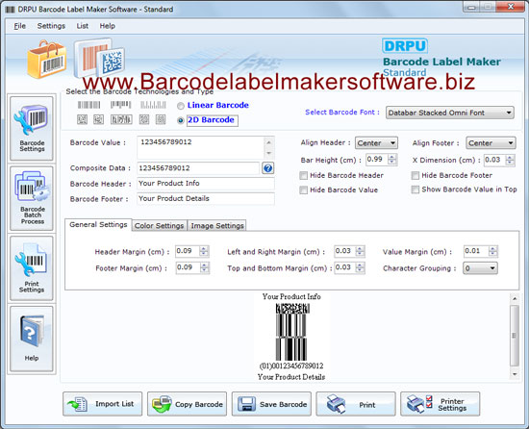Open the Align Footer dropdown
This screenshot has height=429, width=529.
[491, 143]
